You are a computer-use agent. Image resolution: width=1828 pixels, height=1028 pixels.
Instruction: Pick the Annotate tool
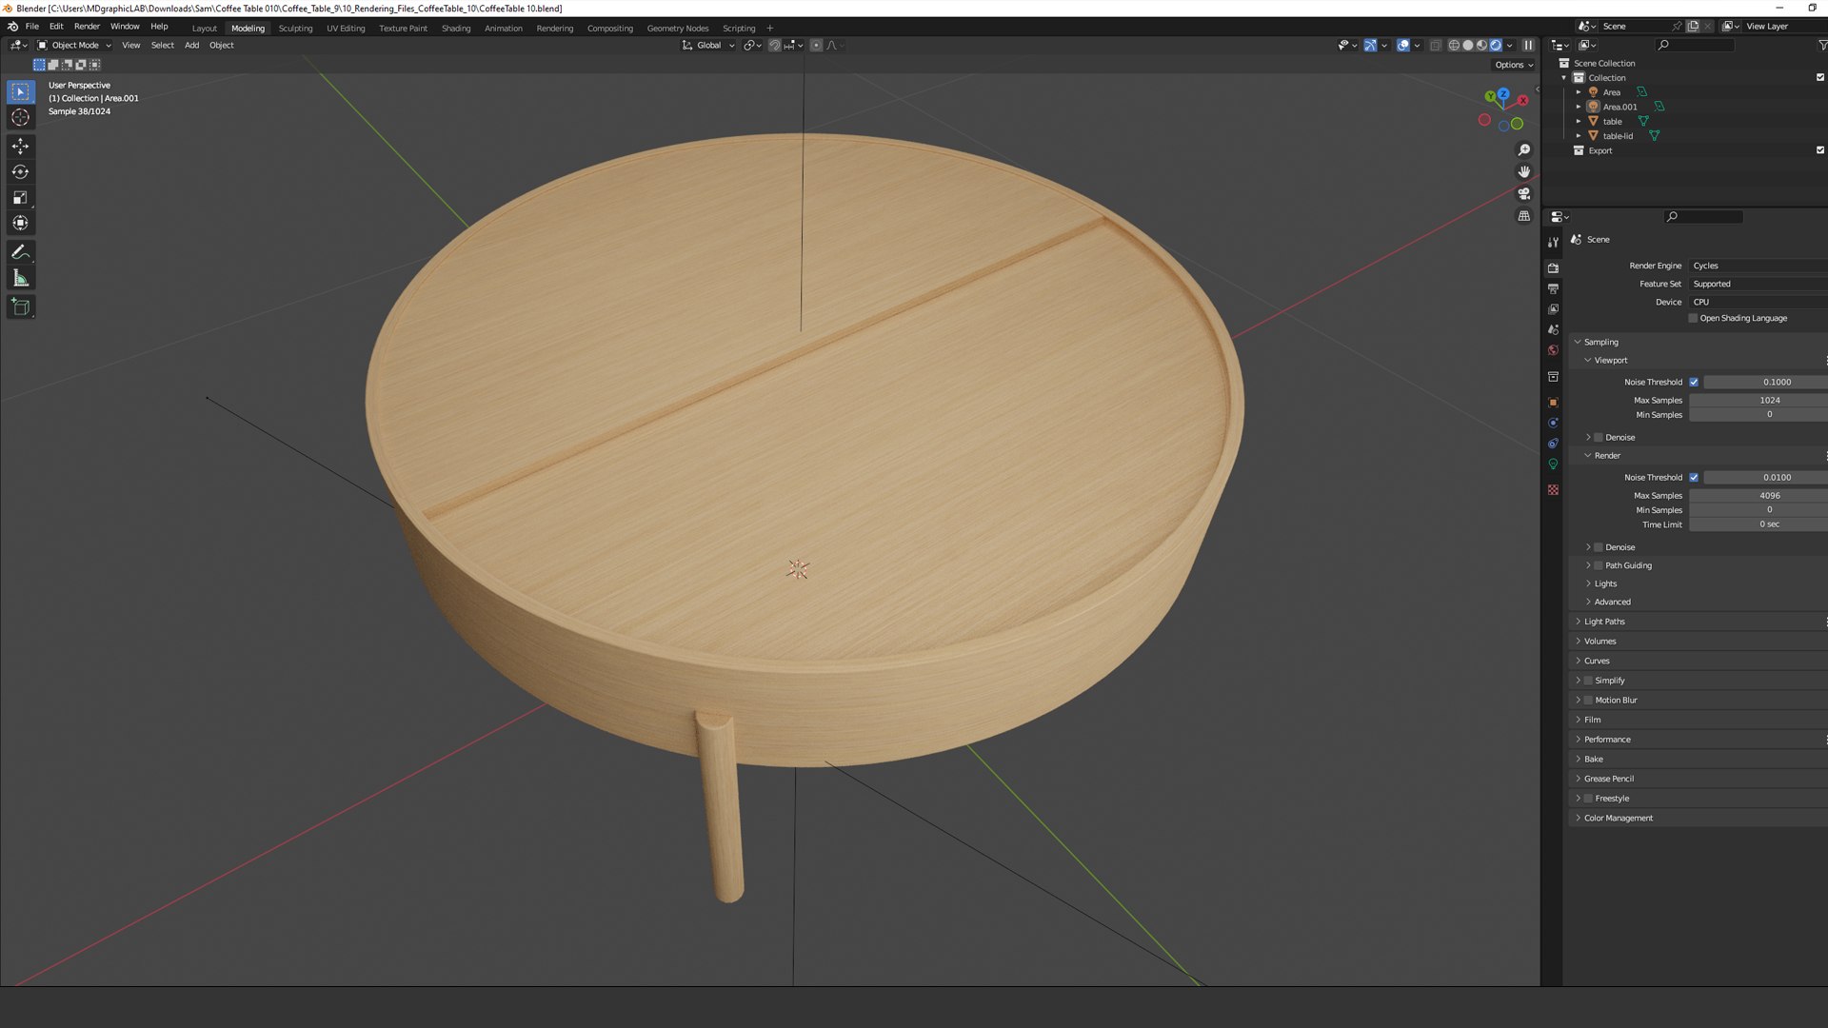coord(20,252)
